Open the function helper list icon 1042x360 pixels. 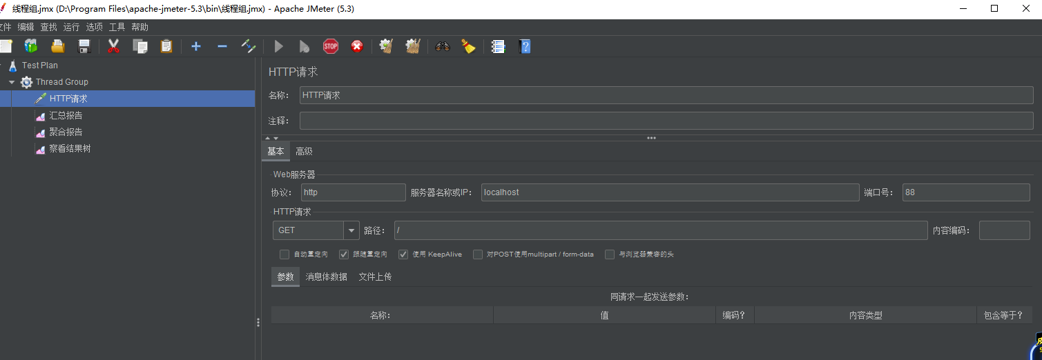point(499,46)
